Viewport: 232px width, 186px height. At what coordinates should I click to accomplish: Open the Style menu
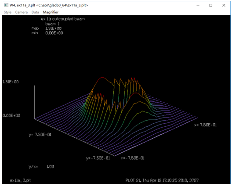coord(7,12)
